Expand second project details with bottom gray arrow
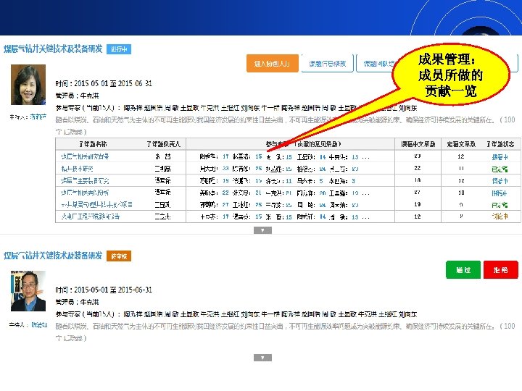Viewport: 522px width, 391px height. click(262, 358)
